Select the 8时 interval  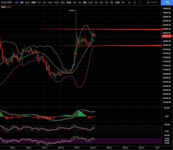tap(84, 2)
